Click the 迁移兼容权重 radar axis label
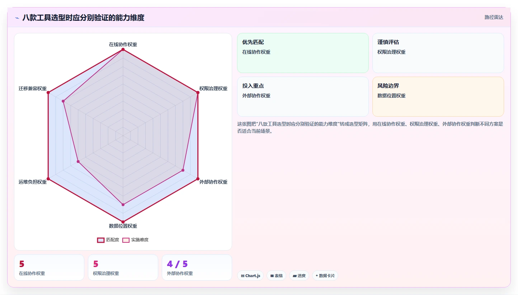518x295 pixels. coord(33,88)
